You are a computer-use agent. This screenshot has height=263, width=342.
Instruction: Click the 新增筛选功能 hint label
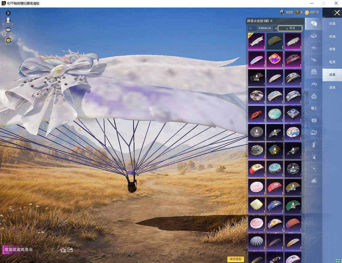[x=265, y=28]
